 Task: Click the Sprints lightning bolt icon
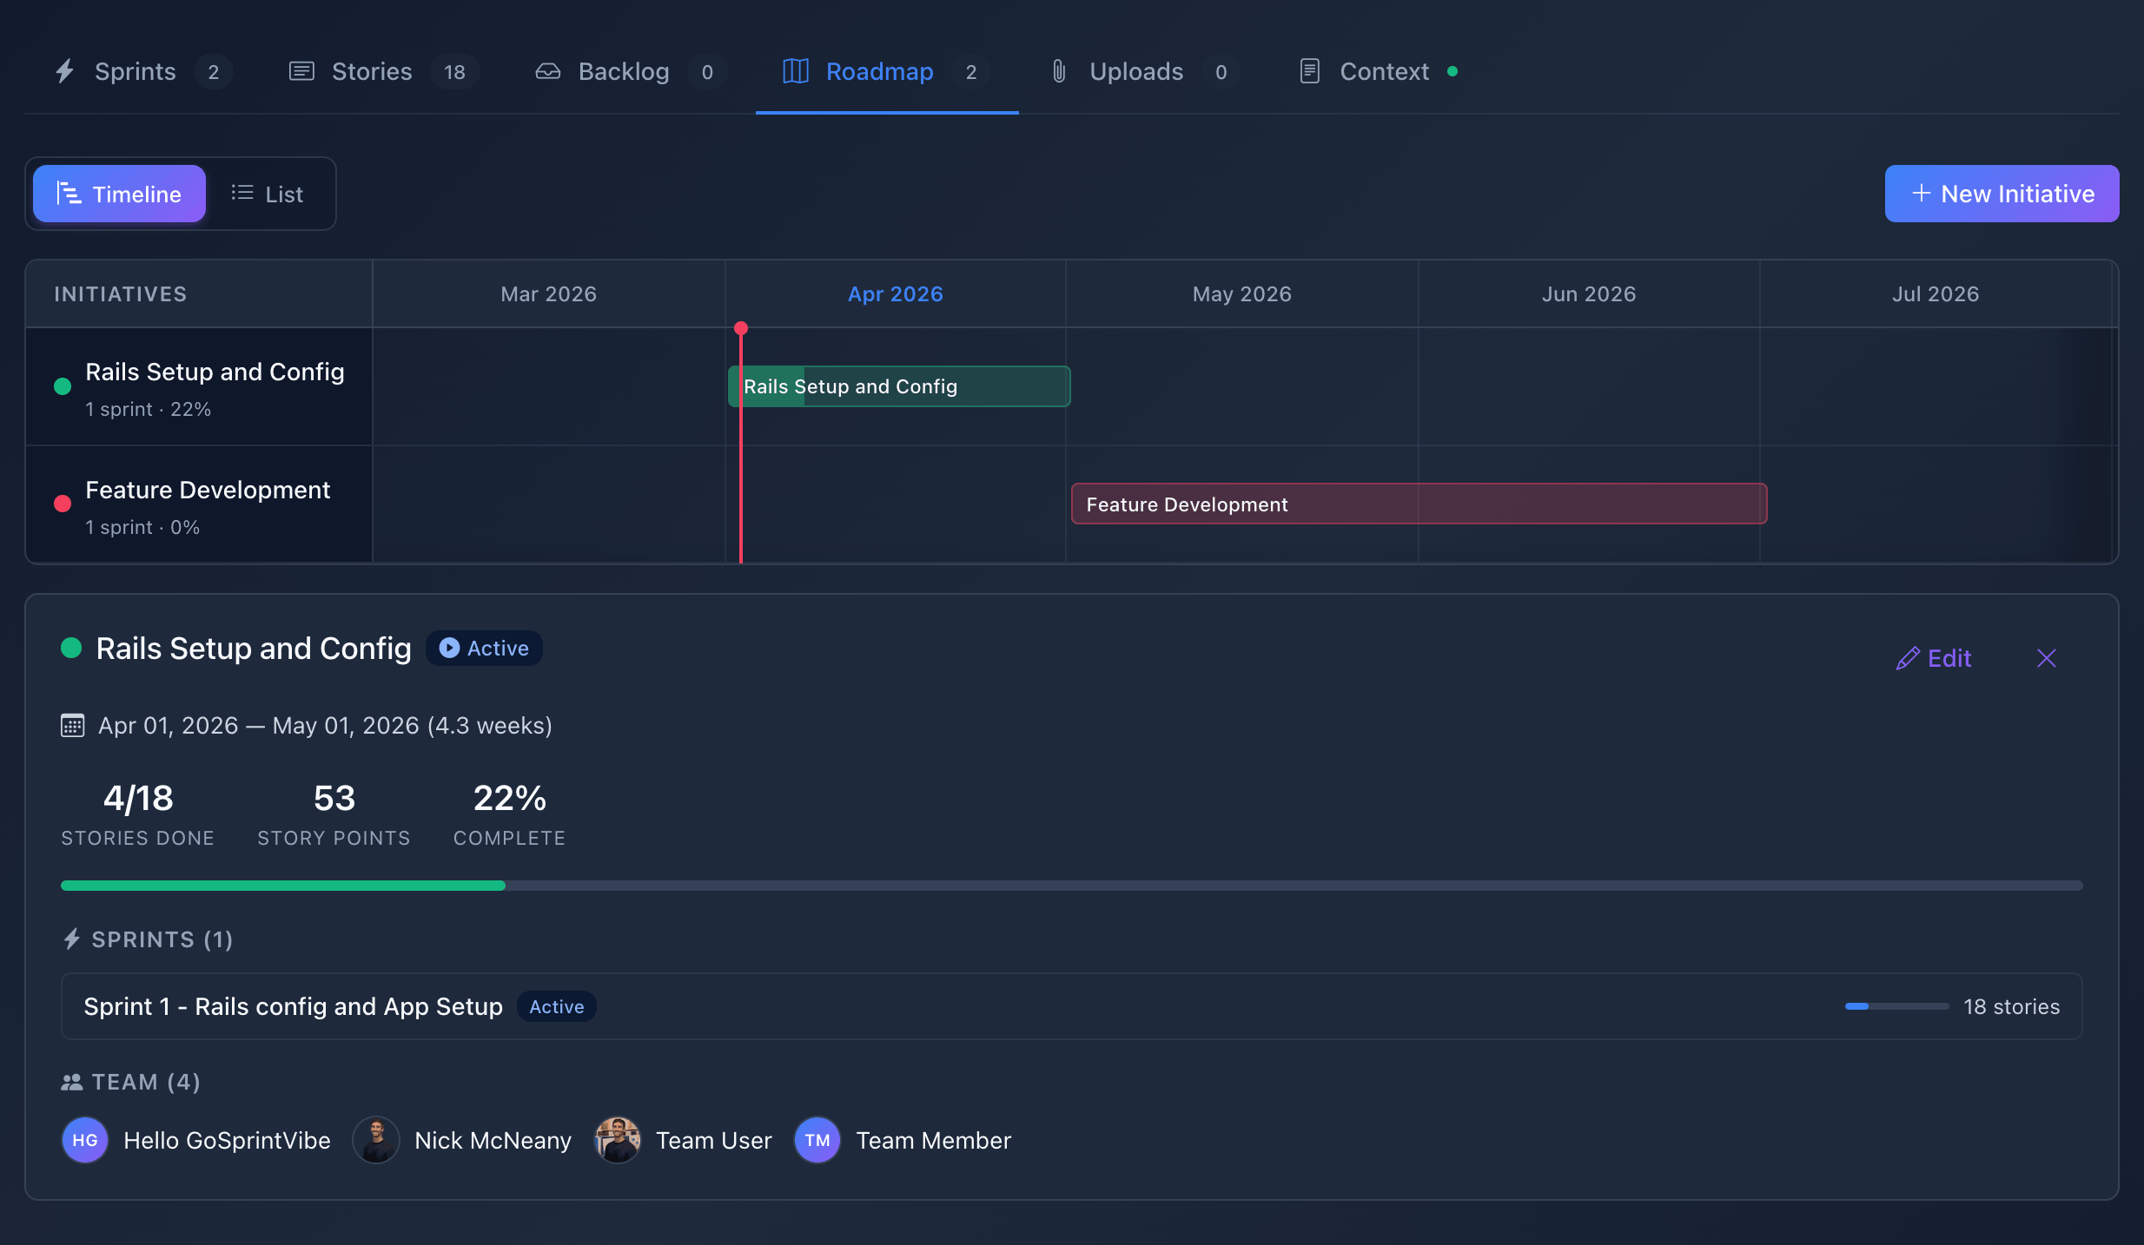(x=65, y=71)
